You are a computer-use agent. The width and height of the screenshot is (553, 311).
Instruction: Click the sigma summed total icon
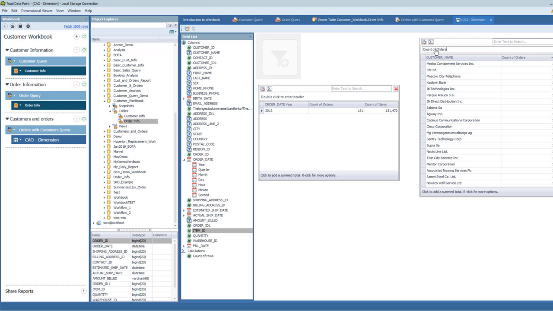(x=269, y=89)
